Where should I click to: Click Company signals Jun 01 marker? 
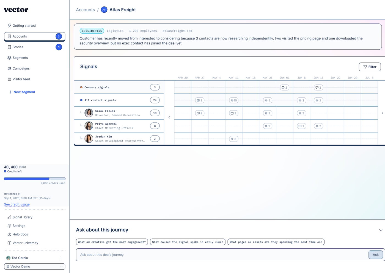[x=284, y=88]
